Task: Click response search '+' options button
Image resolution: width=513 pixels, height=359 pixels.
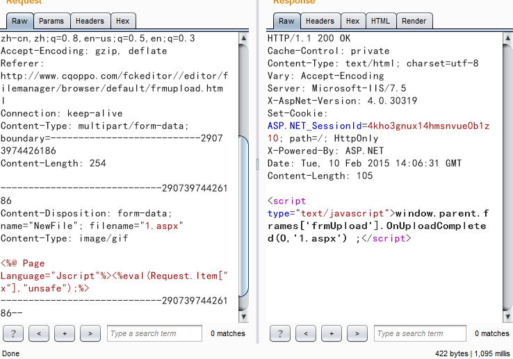Action: 332,333
